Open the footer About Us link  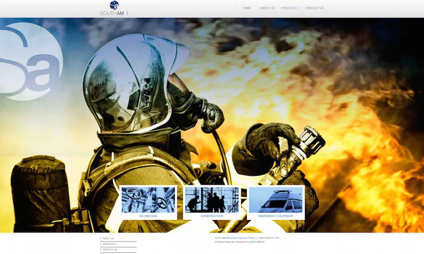tap(109, 239)
